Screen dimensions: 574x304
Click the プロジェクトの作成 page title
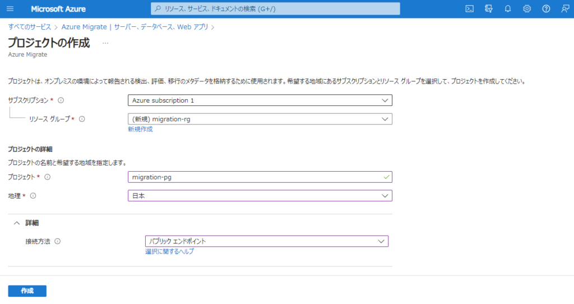[49, 43]
